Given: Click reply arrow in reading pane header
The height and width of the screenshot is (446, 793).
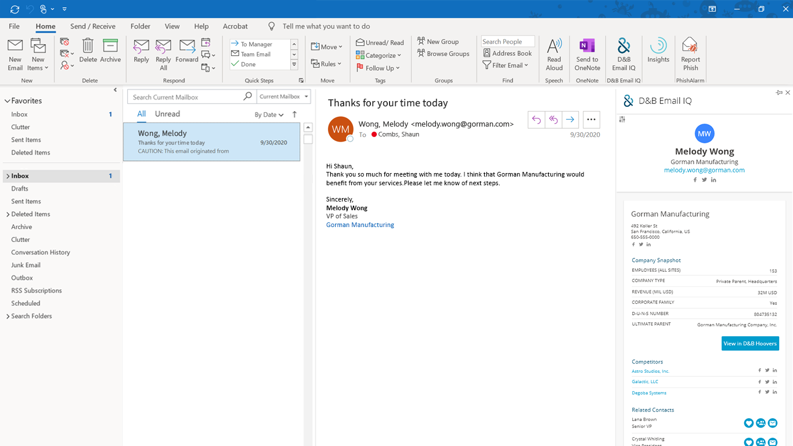Looking at the screenshot, I should (x=536, y=120).
